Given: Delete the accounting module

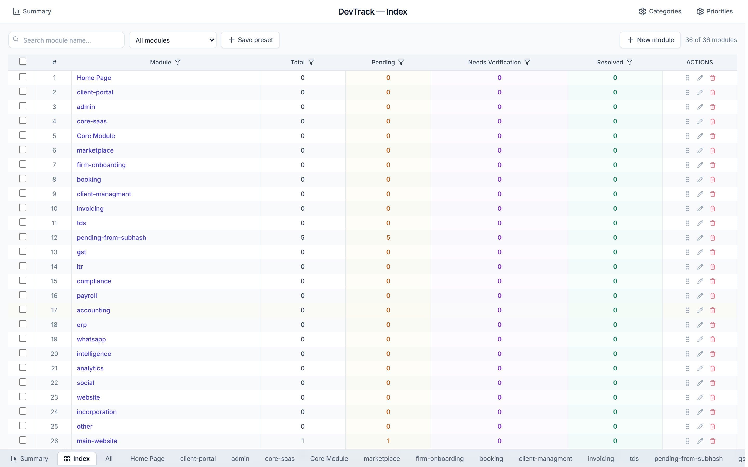Looking at the screenshot, I should tap(712, 310).
